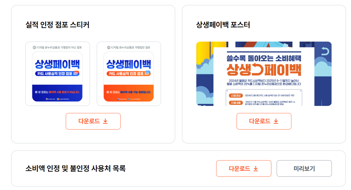This screenshot has width=351, height=190.
Task: Download the 실적 인정 점포 스티커 files
Action: tap(93, 121)
